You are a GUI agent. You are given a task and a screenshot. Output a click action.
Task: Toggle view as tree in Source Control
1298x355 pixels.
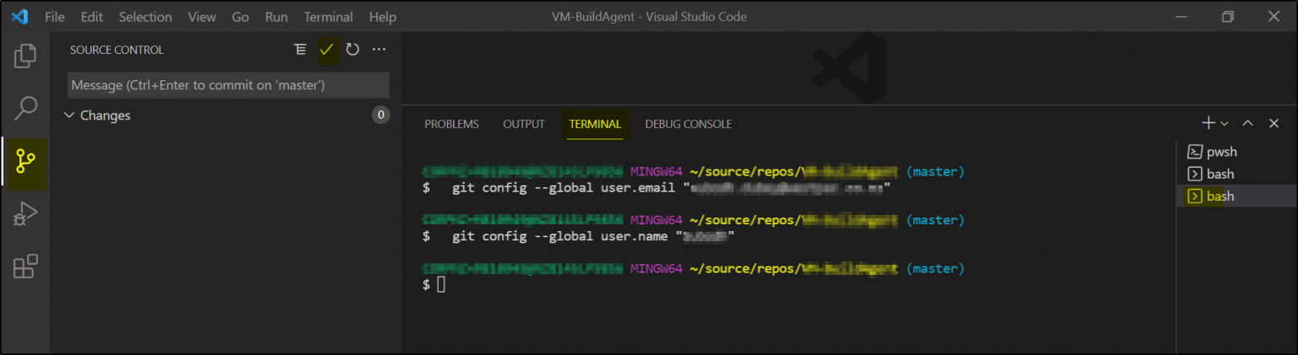[x=300, y=50]
